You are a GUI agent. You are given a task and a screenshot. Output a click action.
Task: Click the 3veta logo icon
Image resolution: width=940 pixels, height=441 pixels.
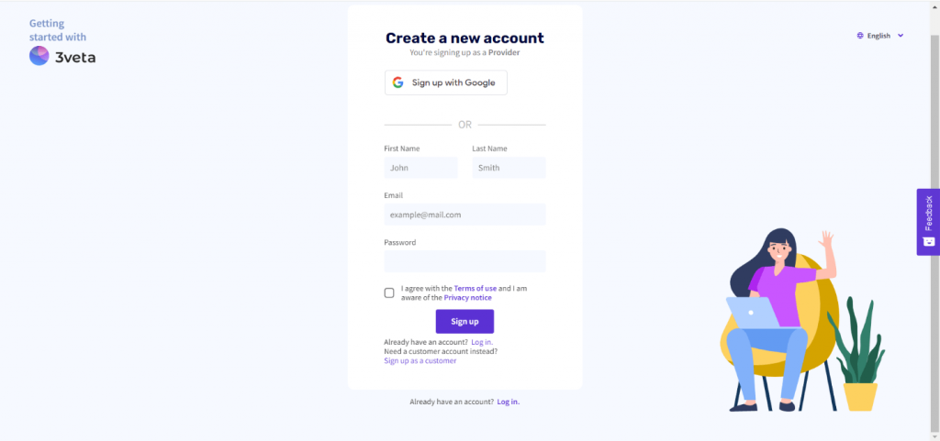click(x=39, y=56)
